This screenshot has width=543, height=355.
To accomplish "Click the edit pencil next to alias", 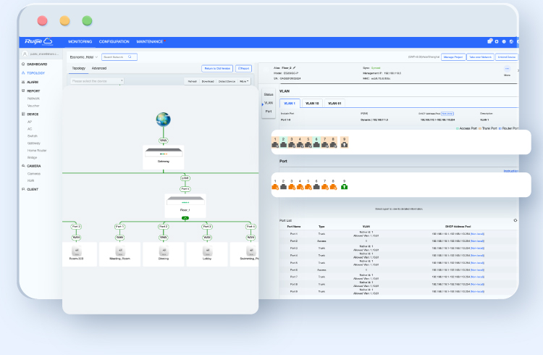I will click(294, 67).
